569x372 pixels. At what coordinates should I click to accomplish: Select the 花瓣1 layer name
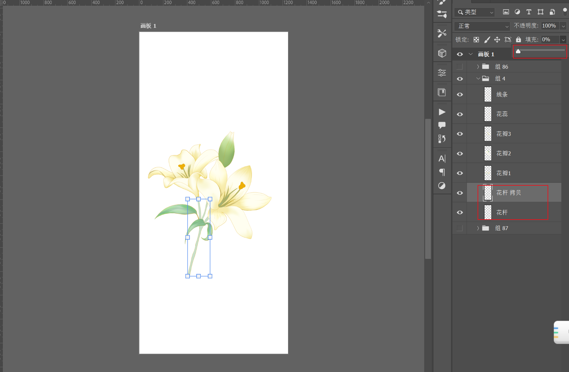coord(503,173)
